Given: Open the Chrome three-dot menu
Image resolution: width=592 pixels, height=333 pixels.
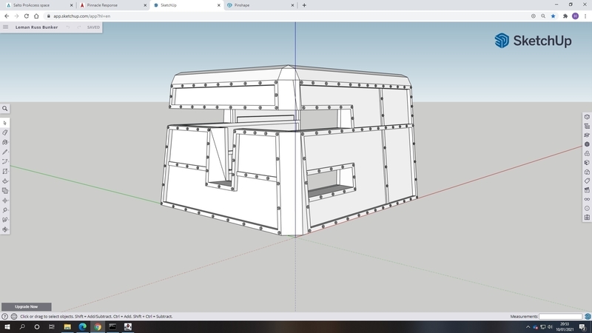Looking at the screenshot, I should [585, 16].
